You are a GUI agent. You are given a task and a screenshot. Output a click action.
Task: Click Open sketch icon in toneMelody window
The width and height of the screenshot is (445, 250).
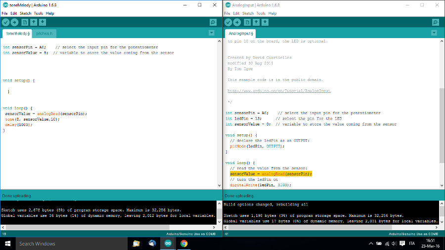(34, 22)
